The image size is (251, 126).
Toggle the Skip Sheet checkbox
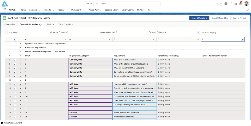pyautogui.click(x=6, y=33)
